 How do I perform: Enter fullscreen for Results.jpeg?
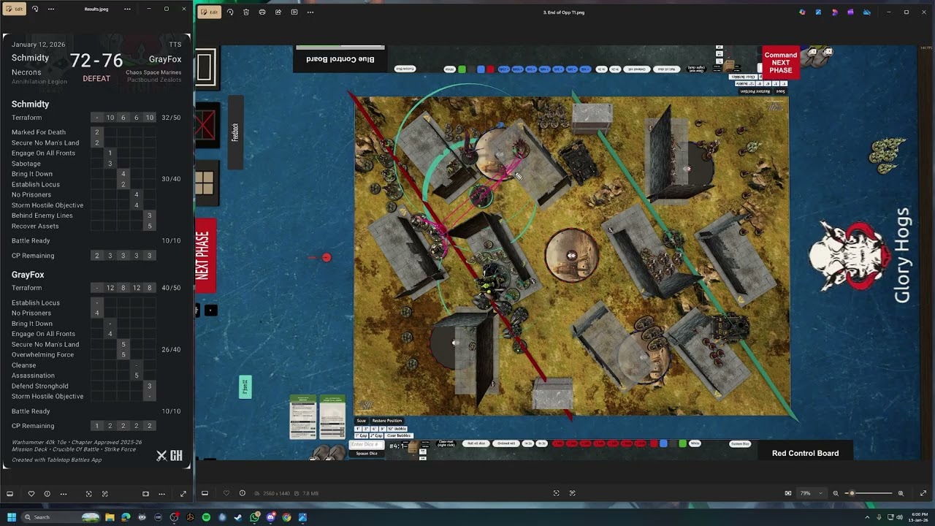[183, 494]
